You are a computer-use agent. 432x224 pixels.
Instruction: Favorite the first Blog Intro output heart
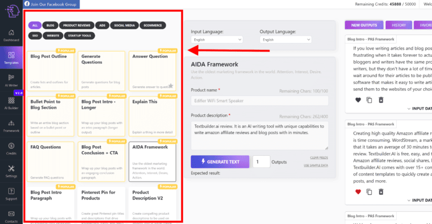358,100
